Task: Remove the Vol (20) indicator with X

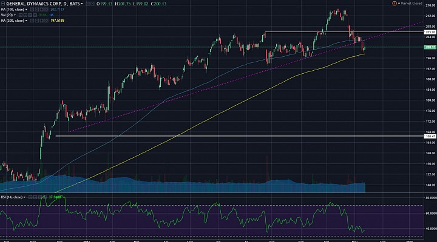Action: tap(35, 15)
